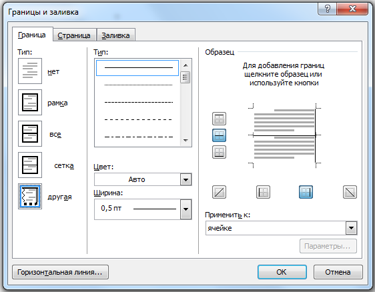Image resolution: width=375 pixels, height=292 pixels.
Task: Click the diagonal up border icon
Action: (x=219, y=192)
